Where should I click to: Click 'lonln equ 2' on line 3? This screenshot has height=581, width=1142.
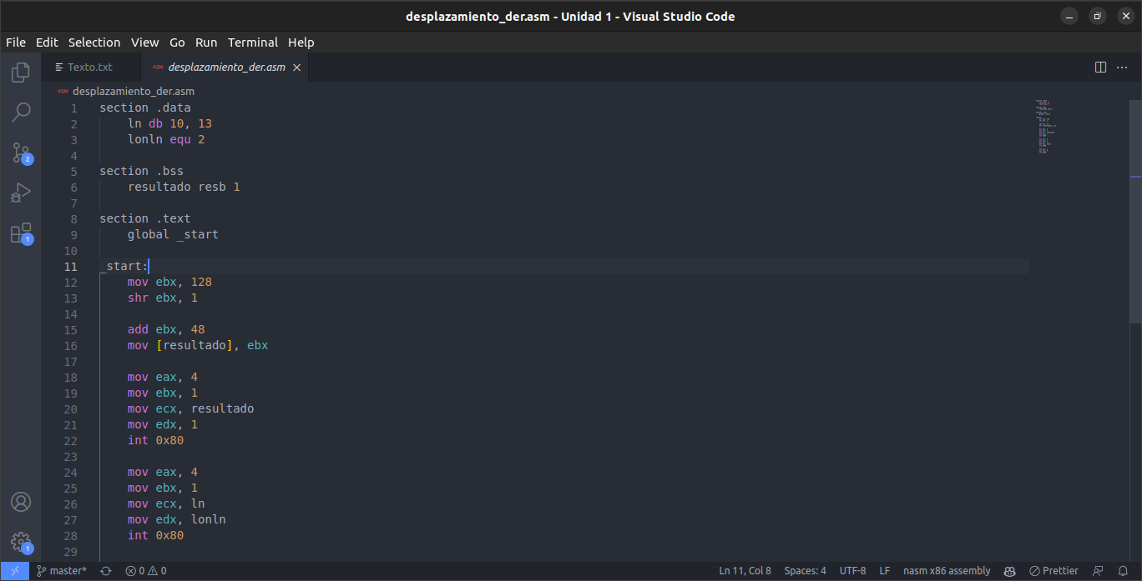point(166,139)
